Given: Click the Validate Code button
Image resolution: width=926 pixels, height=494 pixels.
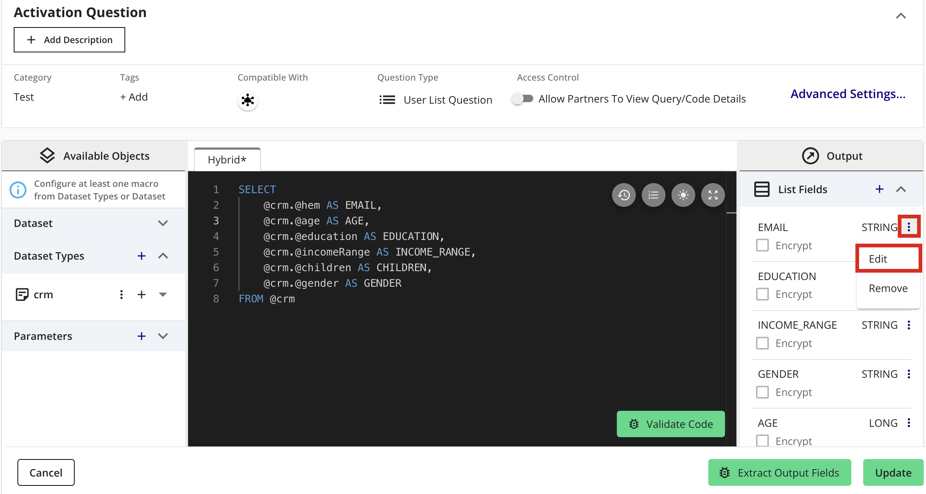Looking at the screenshot, I should [x=670, y=424].
